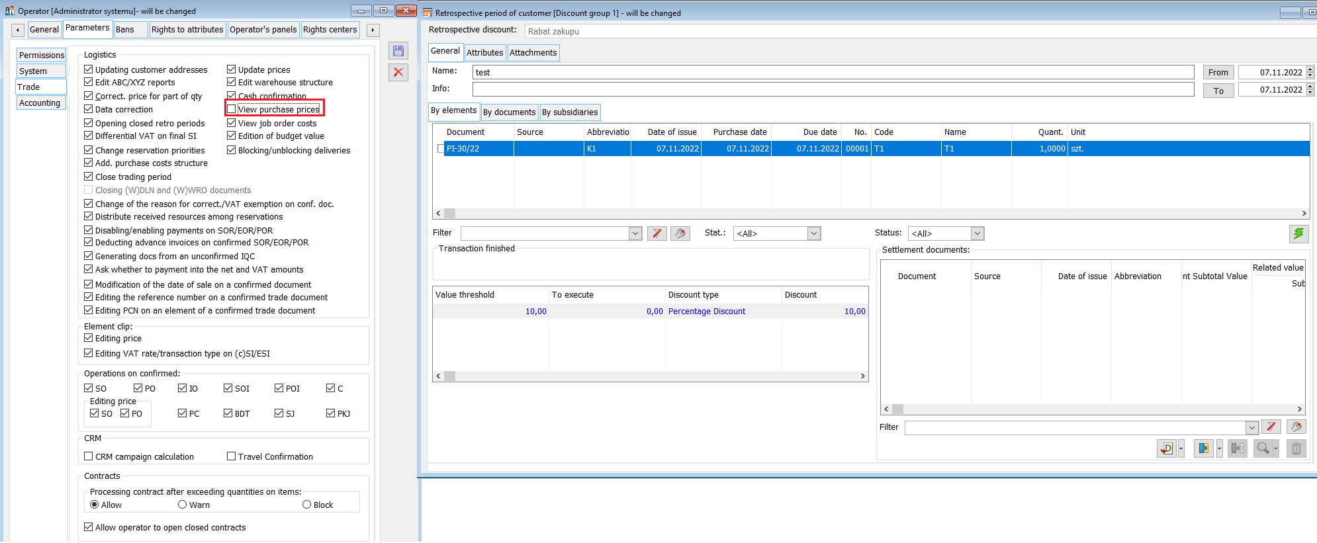Click the settlement documents horizontal scrollbar
This screenshot has height=543, width=1317.
click(1093, 409)
